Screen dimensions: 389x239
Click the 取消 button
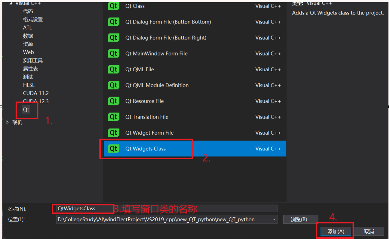point(369,232)
